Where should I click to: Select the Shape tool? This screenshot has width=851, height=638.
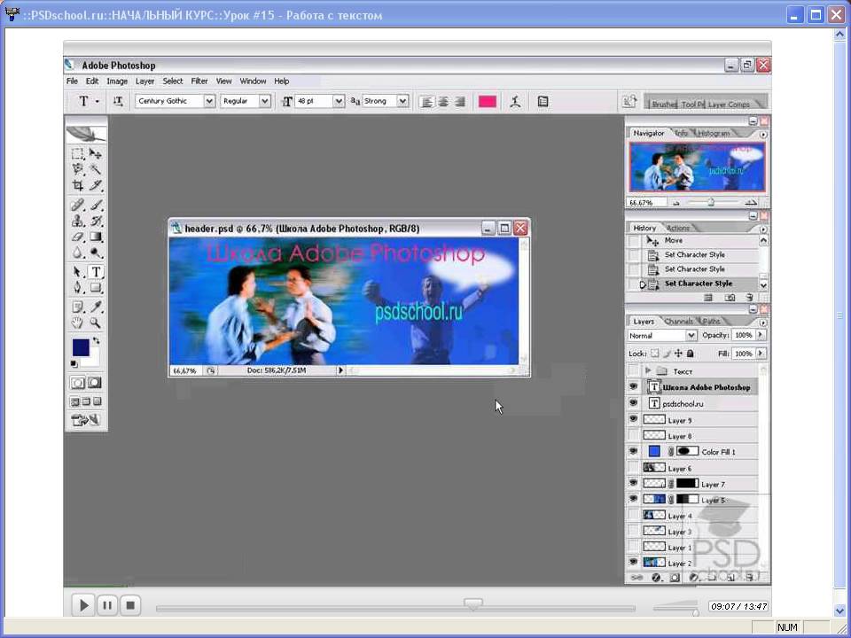tap(96, 287)
